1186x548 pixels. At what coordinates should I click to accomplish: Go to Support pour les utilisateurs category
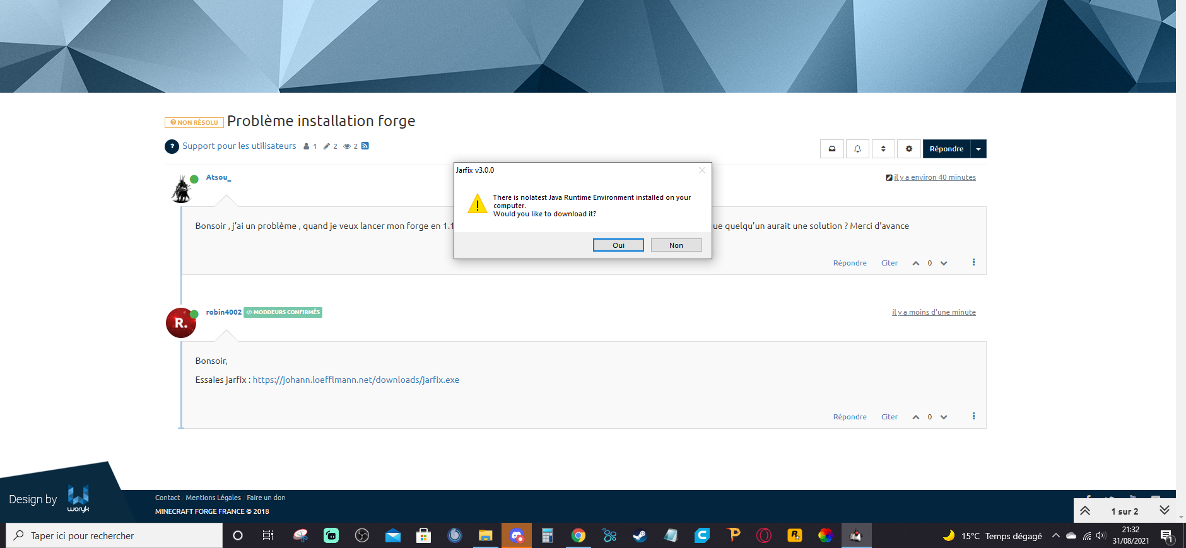pos(239,146)
